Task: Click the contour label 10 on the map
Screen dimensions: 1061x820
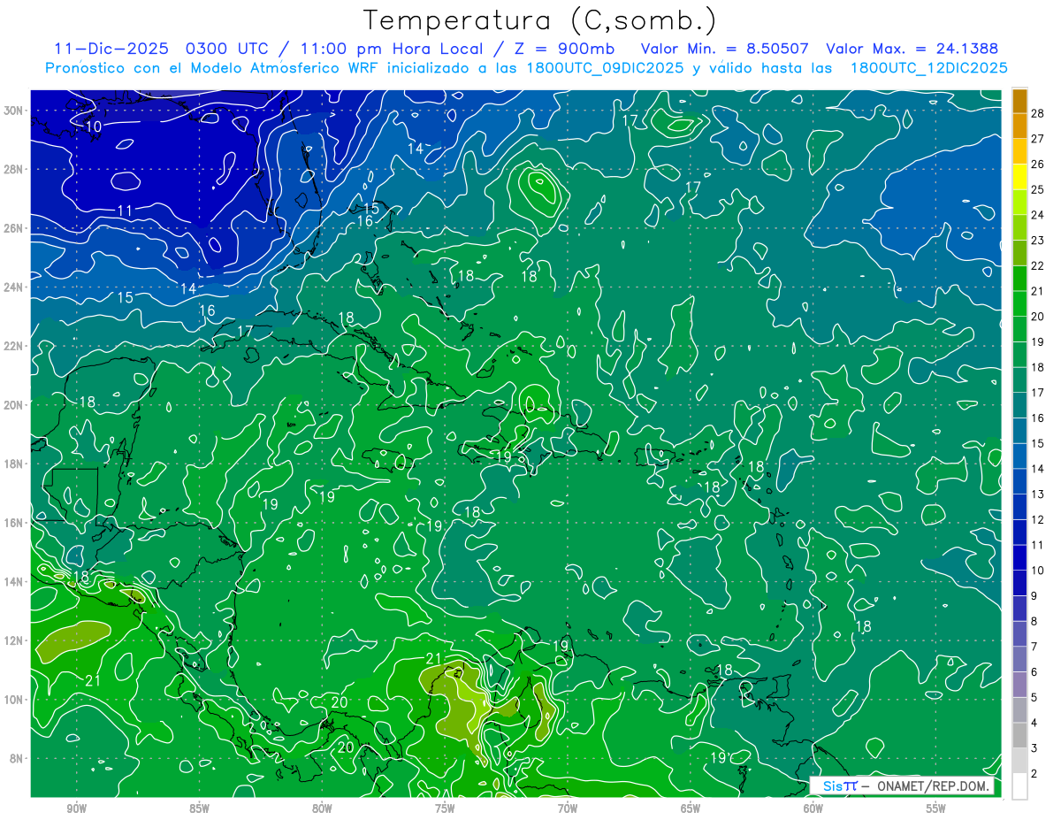Action: click(94, 127)
